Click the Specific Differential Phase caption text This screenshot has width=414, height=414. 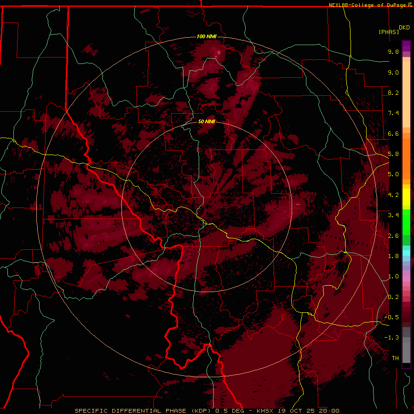coord(207,411)
